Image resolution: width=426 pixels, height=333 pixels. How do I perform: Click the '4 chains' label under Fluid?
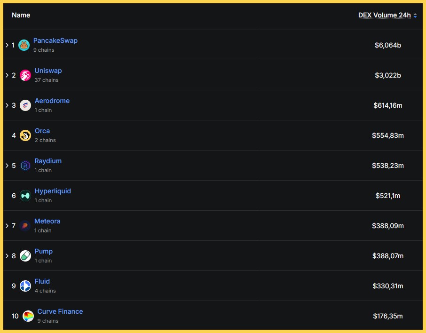tap(45, 291)
